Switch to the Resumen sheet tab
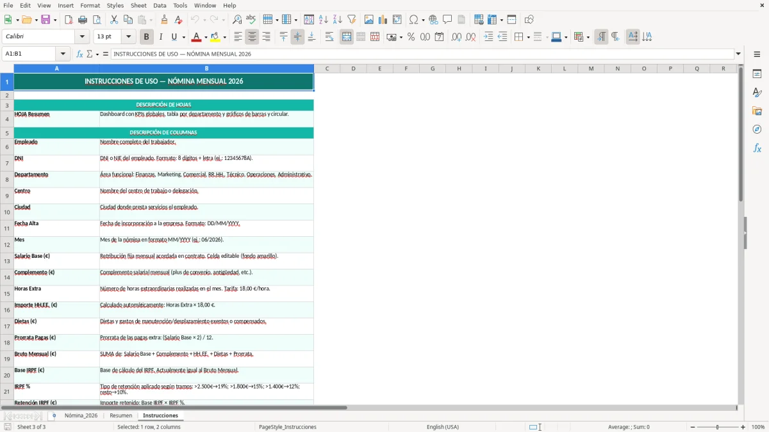 pos(120,415)
